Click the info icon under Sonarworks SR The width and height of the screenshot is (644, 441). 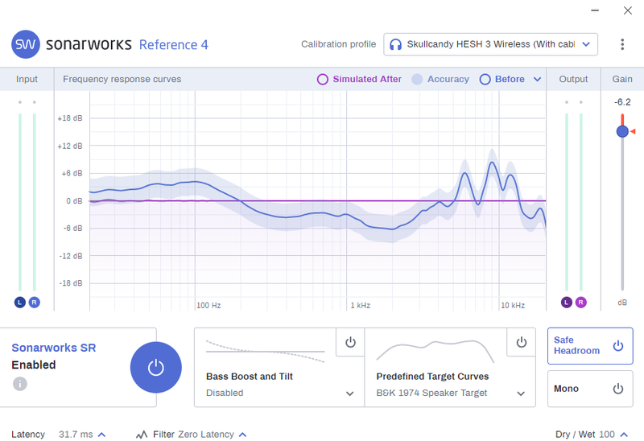pos(19,384)
